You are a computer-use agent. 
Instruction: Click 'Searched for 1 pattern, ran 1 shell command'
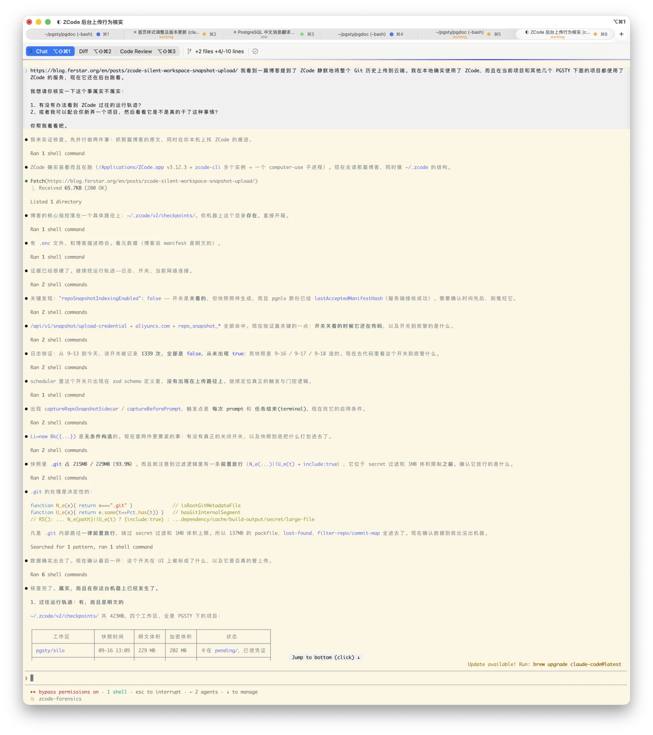point(91,547)
